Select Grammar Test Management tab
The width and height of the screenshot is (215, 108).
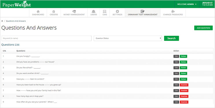pyautogui.click(x=143, y=13)
